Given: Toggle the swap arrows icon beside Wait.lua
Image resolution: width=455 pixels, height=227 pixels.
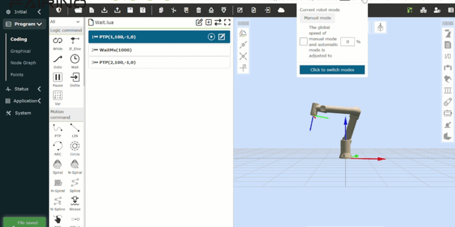Looking at the screenshot, I should coord(218,22).
